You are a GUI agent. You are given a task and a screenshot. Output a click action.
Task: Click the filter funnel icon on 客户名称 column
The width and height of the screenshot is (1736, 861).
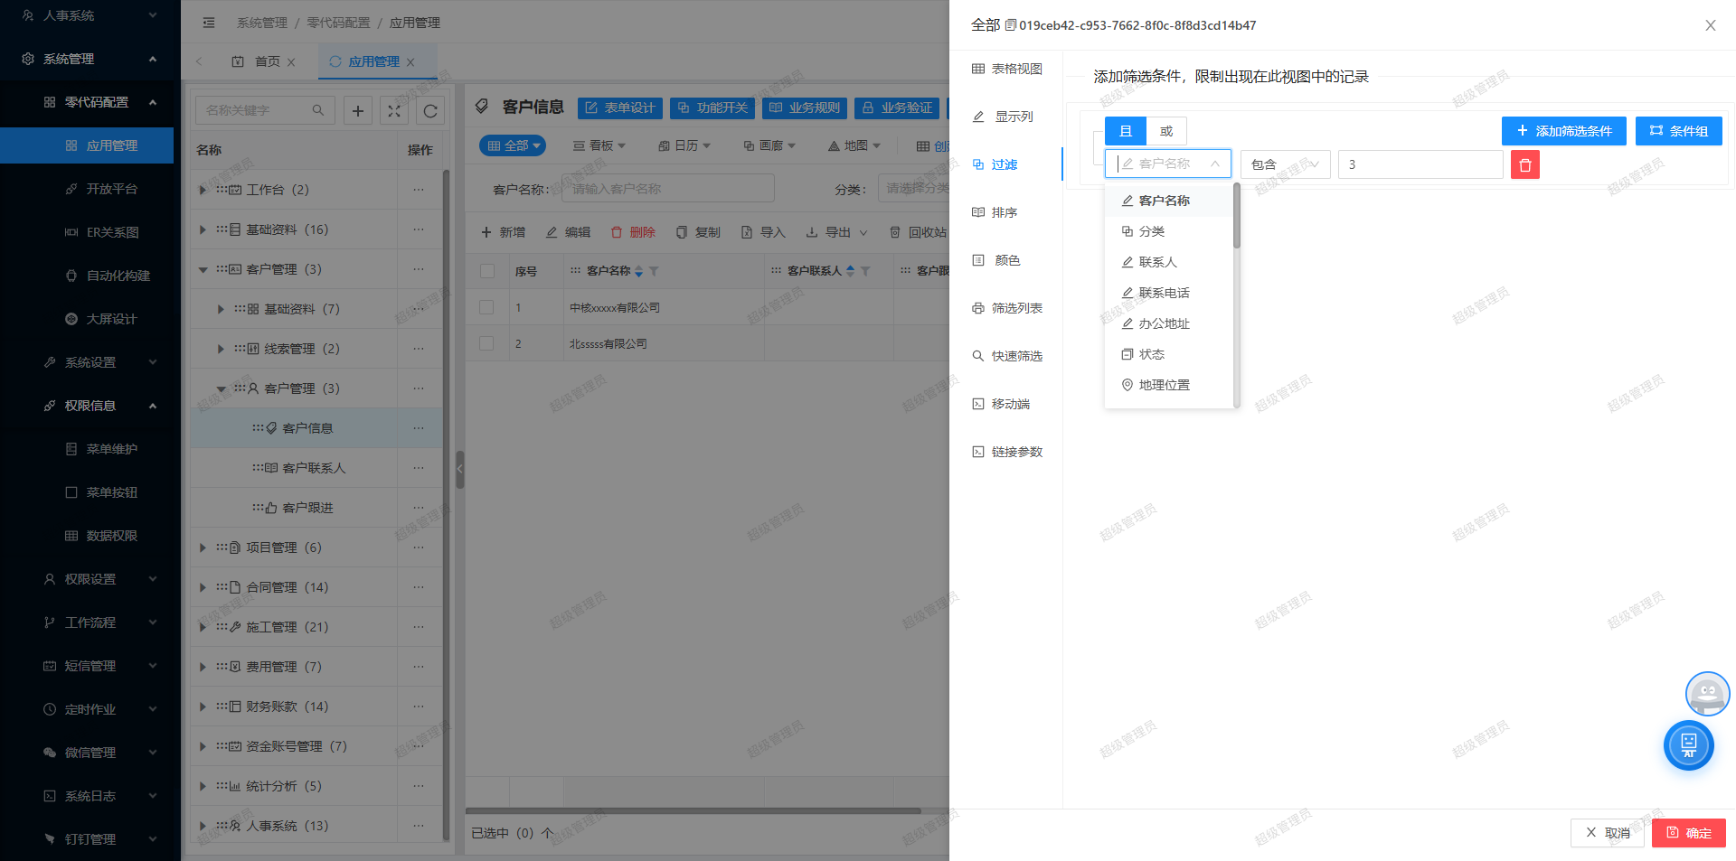654,271
